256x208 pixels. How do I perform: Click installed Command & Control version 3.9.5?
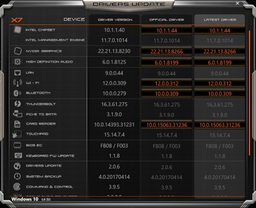[x=114, y=187]
